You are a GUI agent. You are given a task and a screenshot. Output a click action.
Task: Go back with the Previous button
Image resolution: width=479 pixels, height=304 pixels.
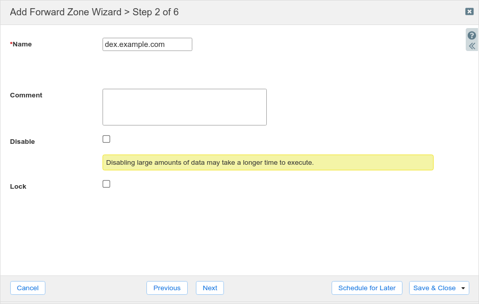[167, 288]
